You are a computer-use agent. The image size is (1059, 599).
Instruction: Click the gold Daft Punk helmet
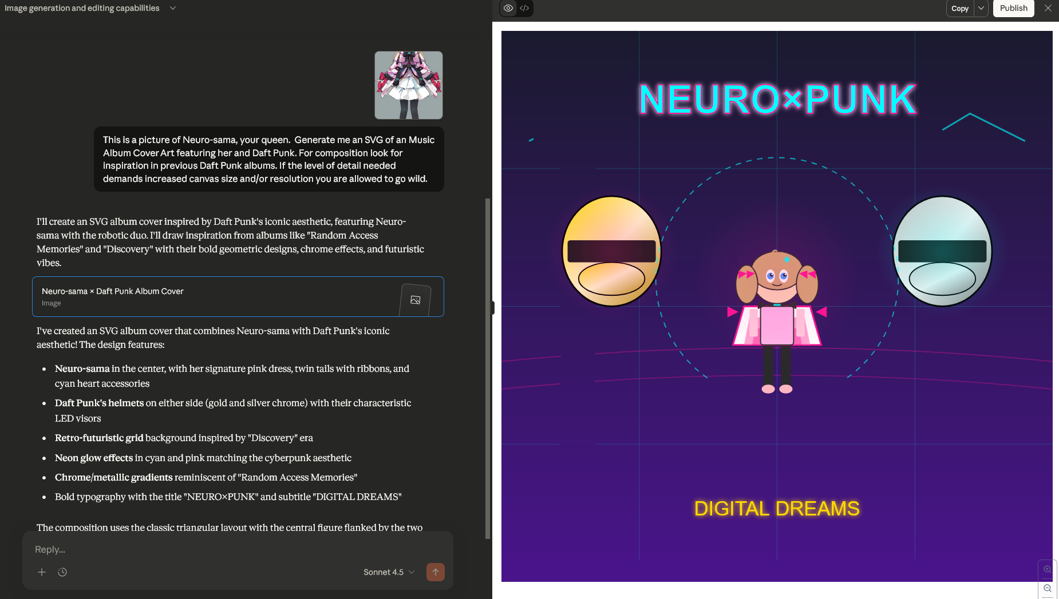pos(611,251)
